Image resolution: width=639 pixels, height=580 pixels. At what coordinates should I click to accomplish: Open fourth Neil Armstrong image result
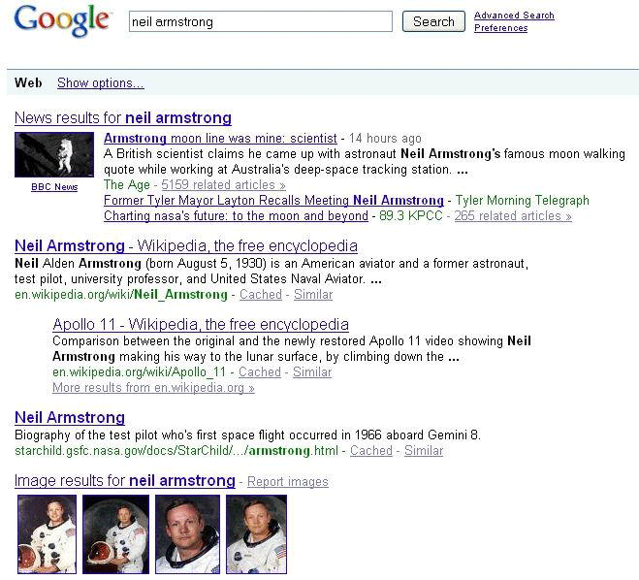coord(256,534)
